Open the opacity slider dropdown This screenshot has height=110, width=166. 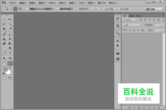click(162, 25)
